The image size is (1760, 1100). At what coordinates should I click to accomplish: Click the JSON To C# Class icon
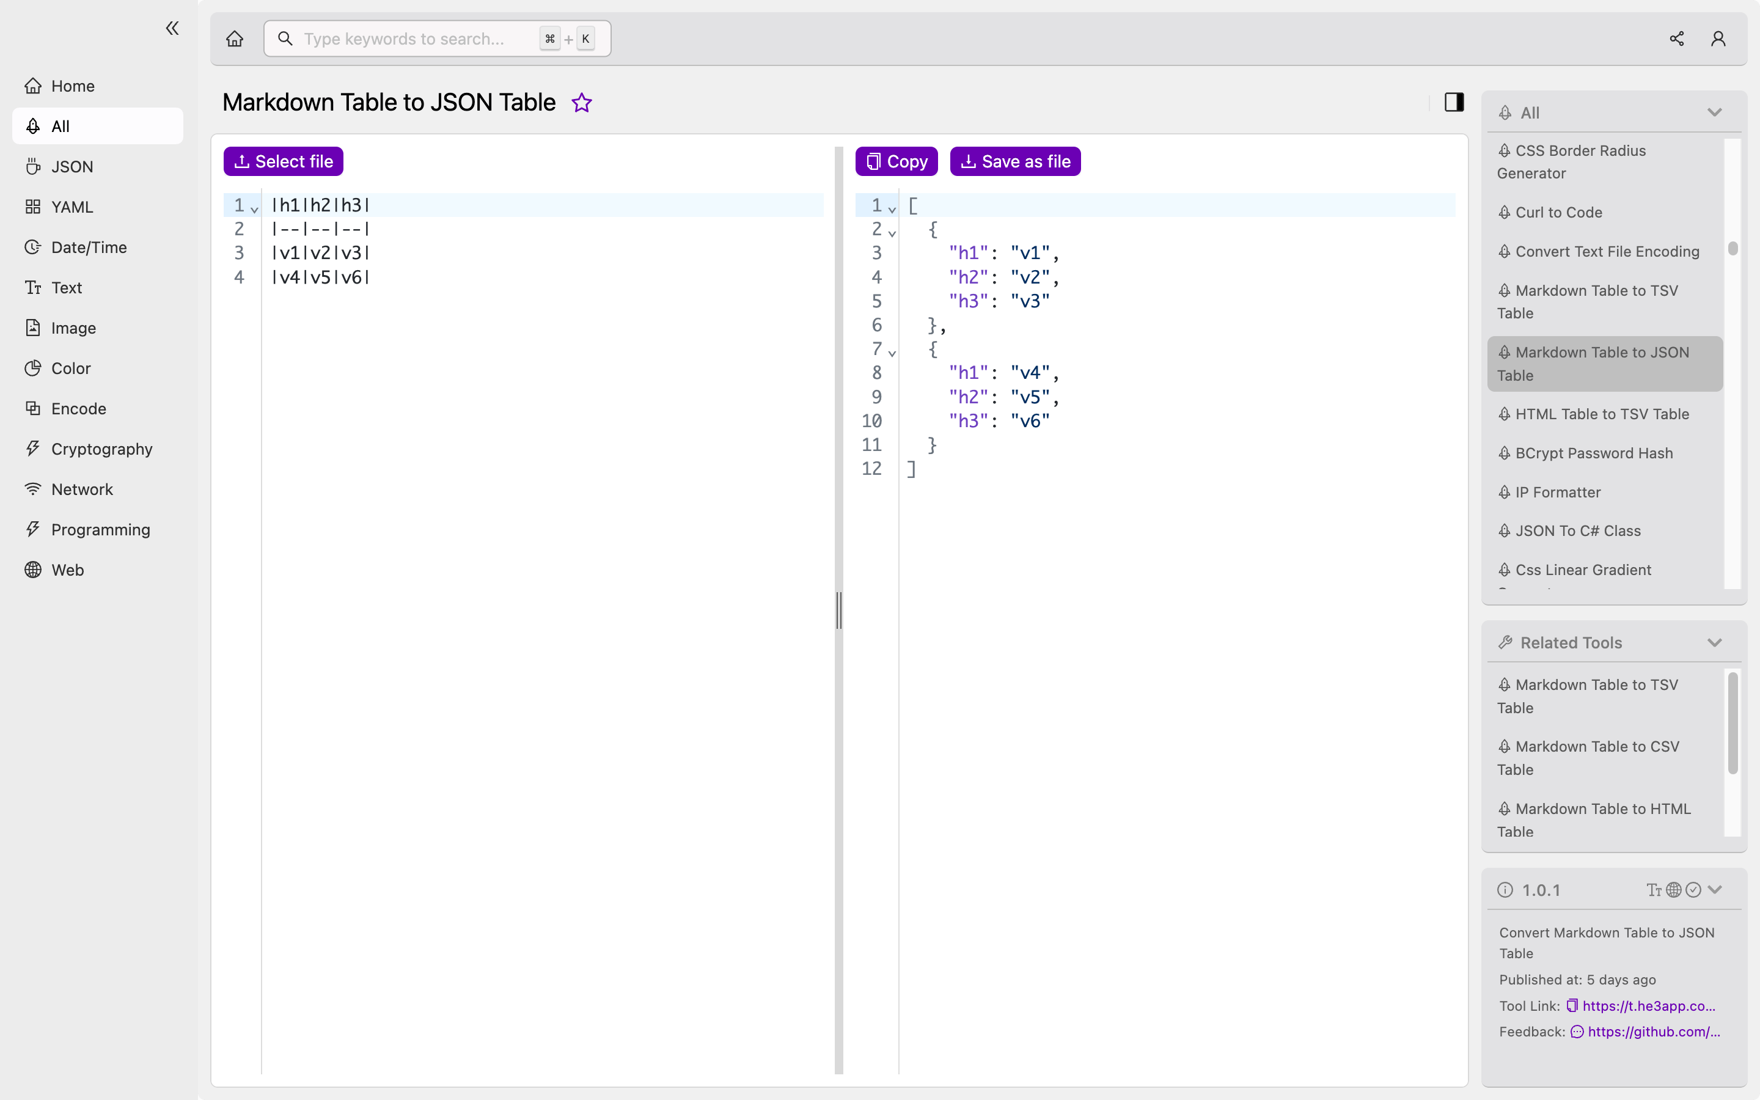coord(1504,530)
